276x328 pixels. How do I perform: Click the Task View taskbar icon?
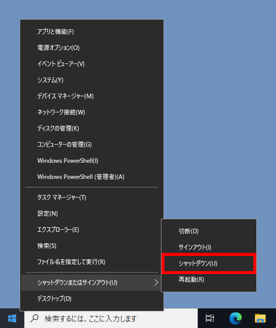[209, 318]
